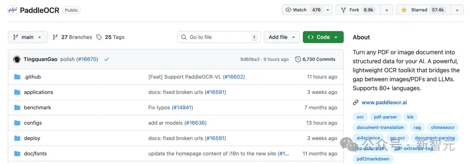Select the pdf2markdown topic tag
470x164 pixels.
pos(373,159)
